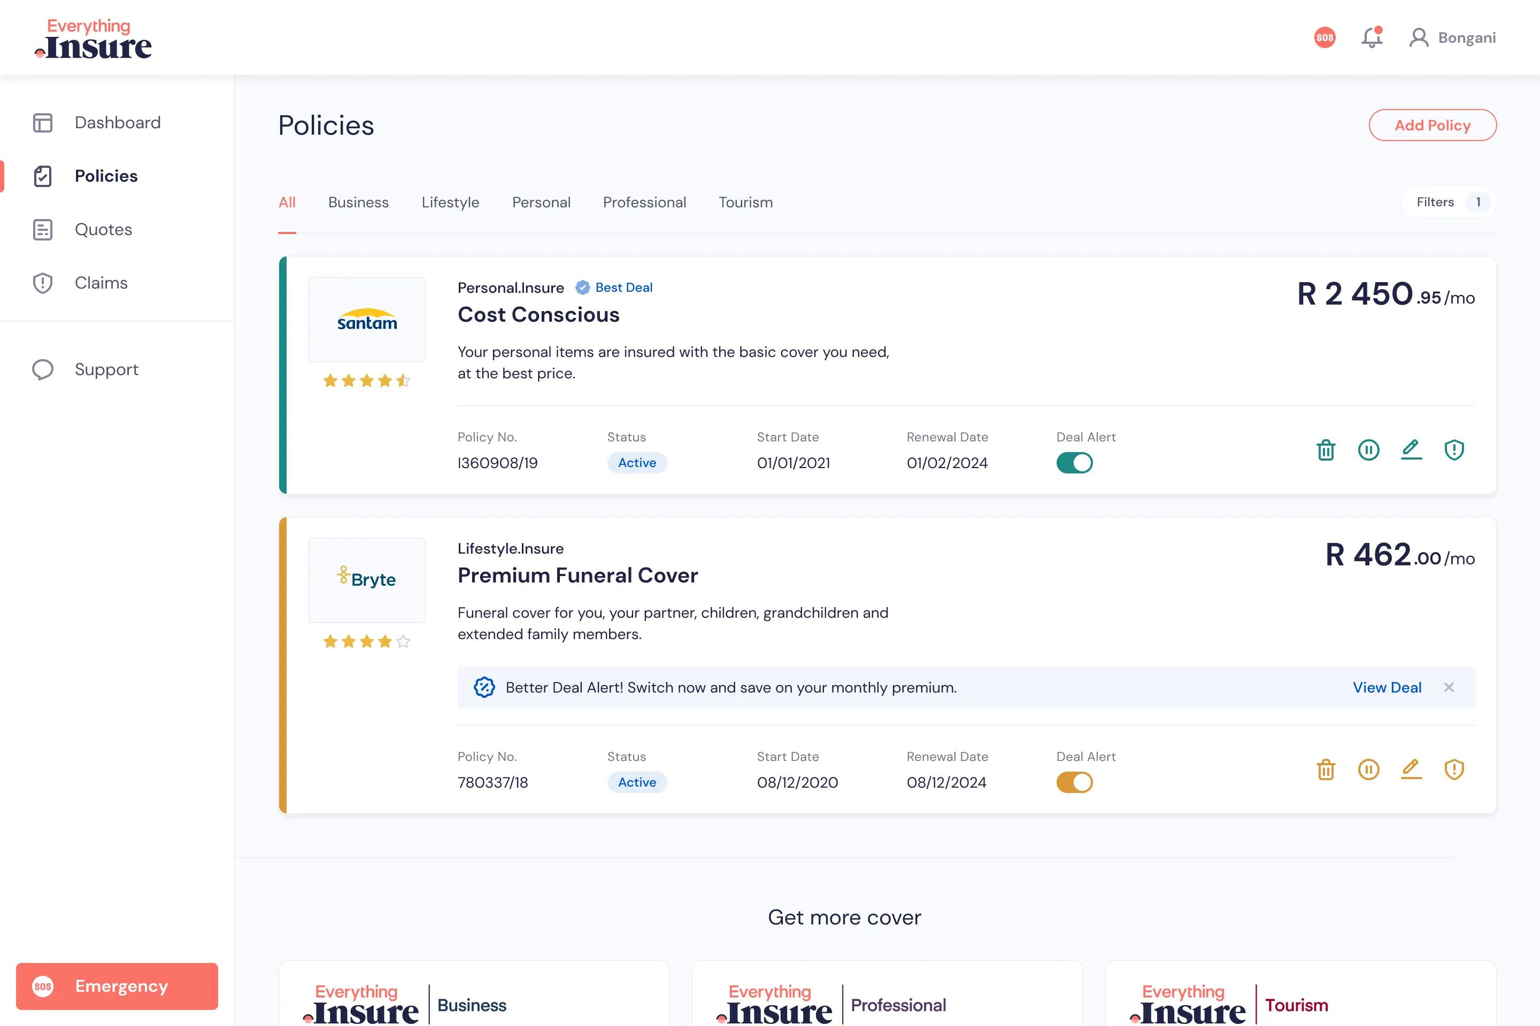Click the star rating under the Bryte logo
The height and width of the screenshot is (1026, 1540).
[366, 641]
